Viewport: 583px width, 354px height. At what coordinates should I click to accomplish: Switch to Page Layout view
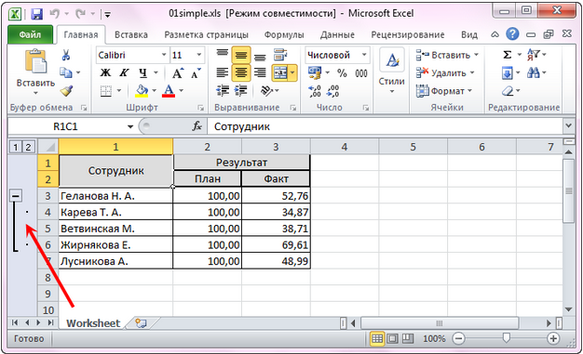coord(392,338)
